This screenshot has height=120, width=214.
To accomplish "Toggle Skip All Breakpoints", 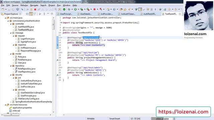I will coord(22,9).
